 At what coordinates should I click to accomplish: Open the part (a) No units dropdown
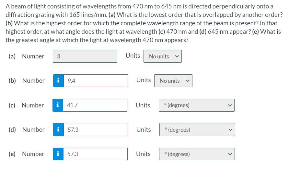coord(163,56)
